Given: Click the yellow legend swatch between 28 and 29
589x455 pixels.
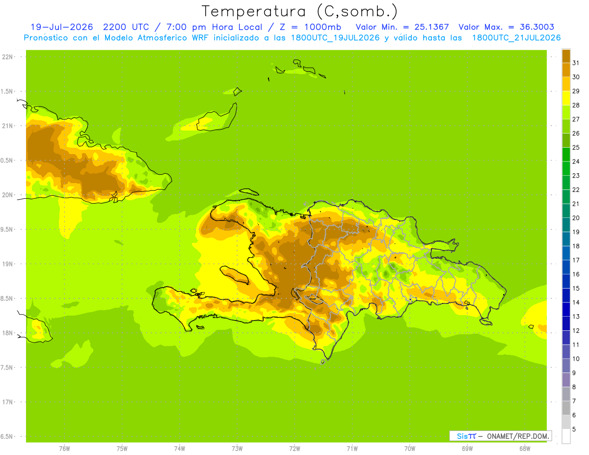Looking at the screenshot, I should (566, 98).
